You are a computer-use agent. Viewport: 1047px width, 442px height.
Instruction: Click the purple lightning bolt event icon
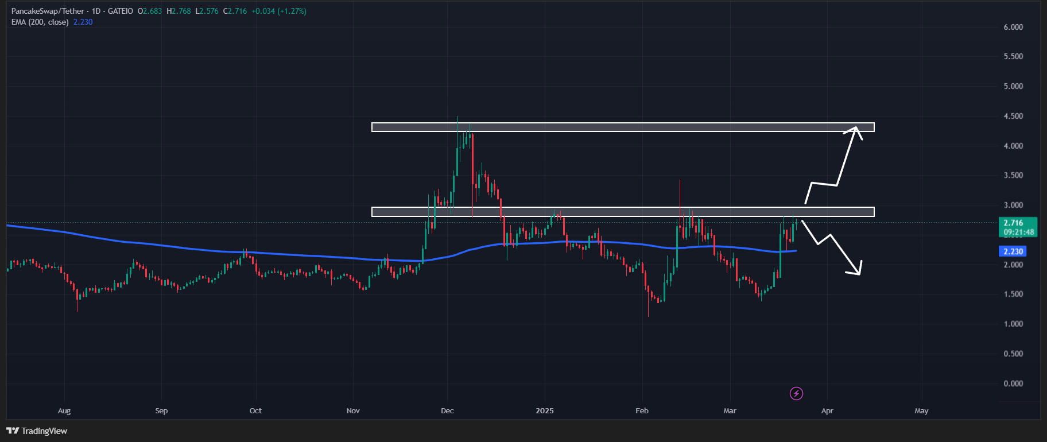[796, 393]
